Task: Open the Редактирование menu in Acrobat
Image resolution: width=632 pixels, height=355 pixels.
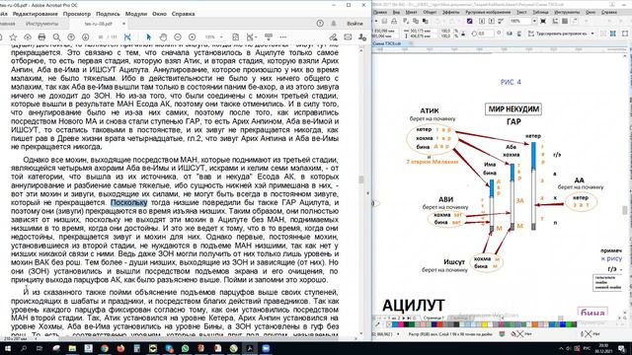Action: [36, 14]
